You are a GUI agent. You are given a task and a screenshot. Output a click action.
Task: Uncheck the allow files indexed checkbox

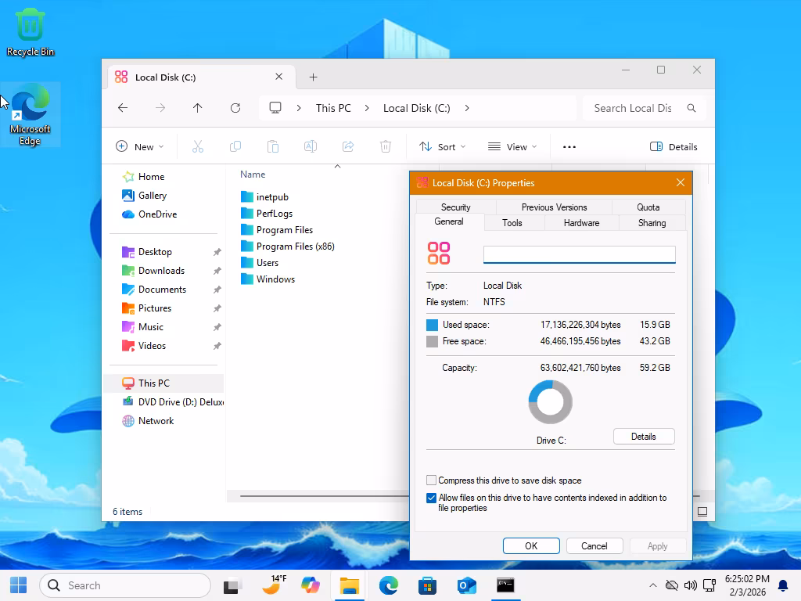click(x=432, y=498)
